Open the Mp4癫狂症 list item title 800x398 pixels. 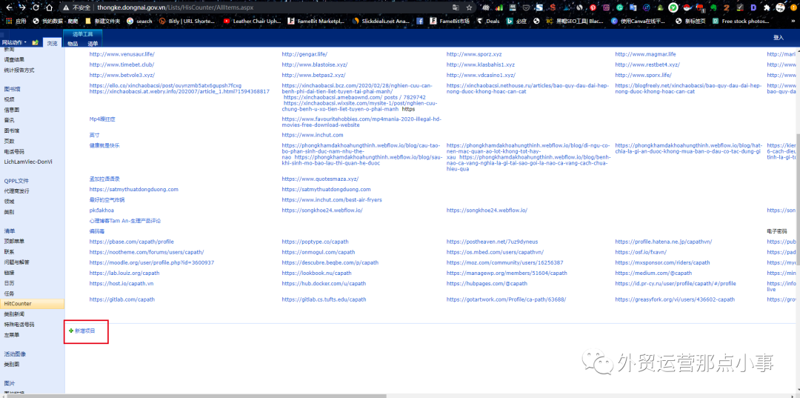(102, 119)
